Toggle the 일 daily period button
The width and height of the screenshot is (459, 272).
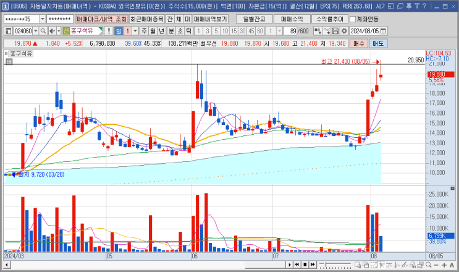(118, 31)
